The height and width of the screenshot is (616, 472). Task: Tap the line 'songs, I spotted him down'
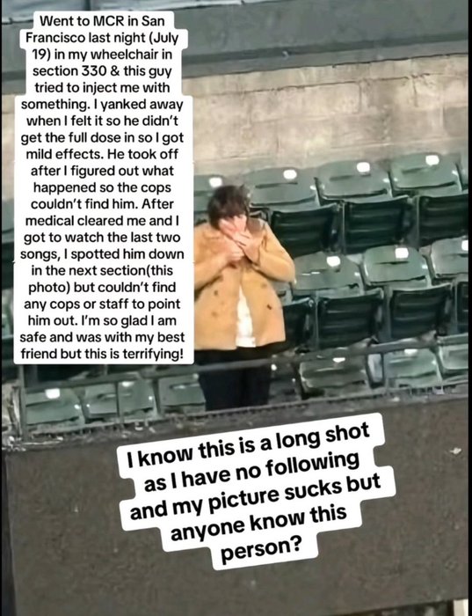[x=102, y=254]
